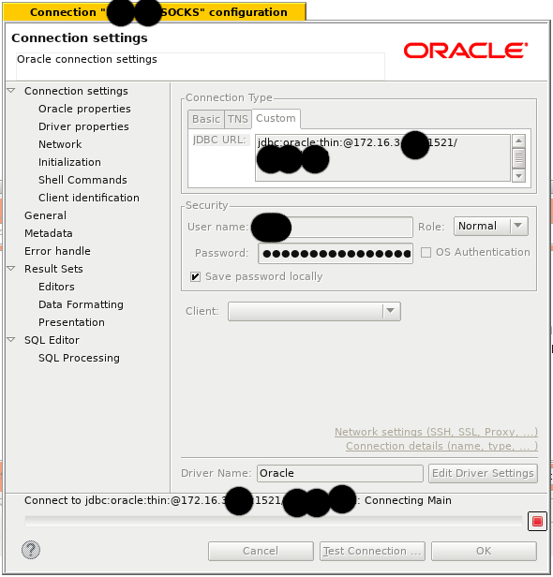Select Presentation in the tree
The image size is (553, 577).
point(71,322)
